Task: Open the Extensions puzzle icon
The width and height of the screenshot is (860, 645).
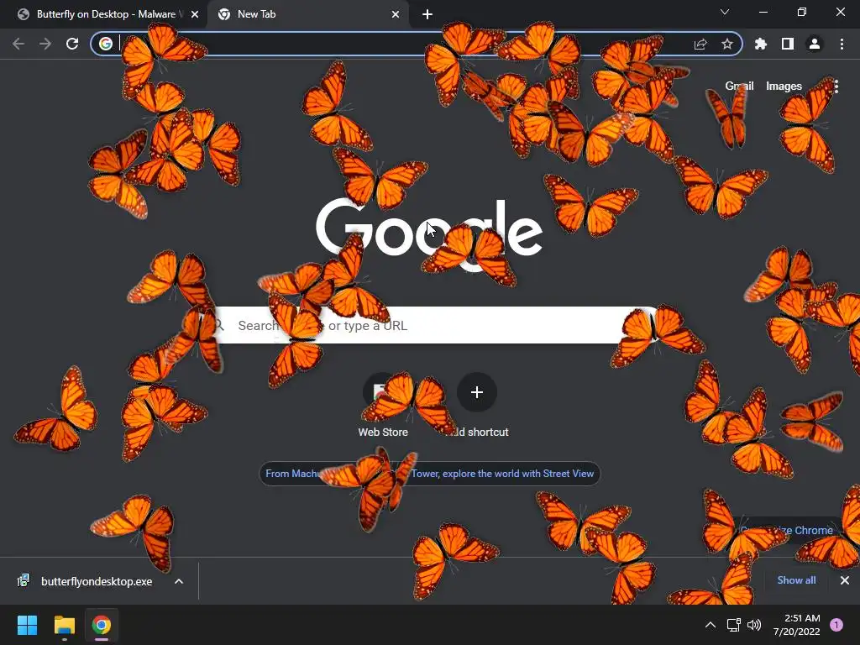Action: click(761, 44)
